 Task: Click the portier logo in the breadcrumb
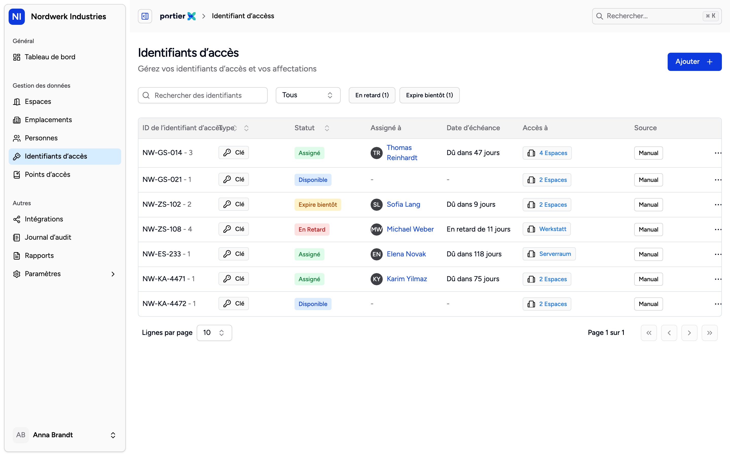pyautogui.click(x=178, y=16)
